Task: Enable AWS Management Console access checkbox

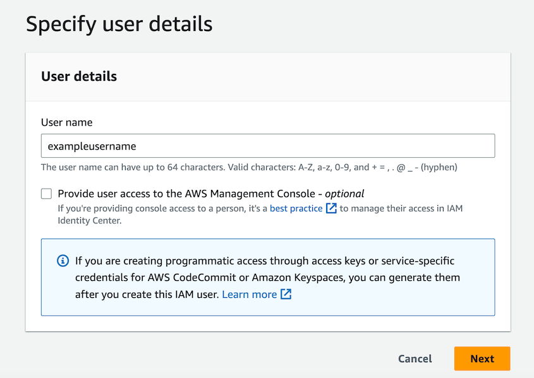Action: point(46,194)
